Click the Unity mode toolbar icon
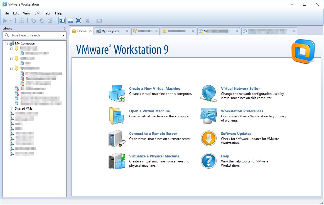The height and width of the screenshot is (205, 324). point(87,21)
